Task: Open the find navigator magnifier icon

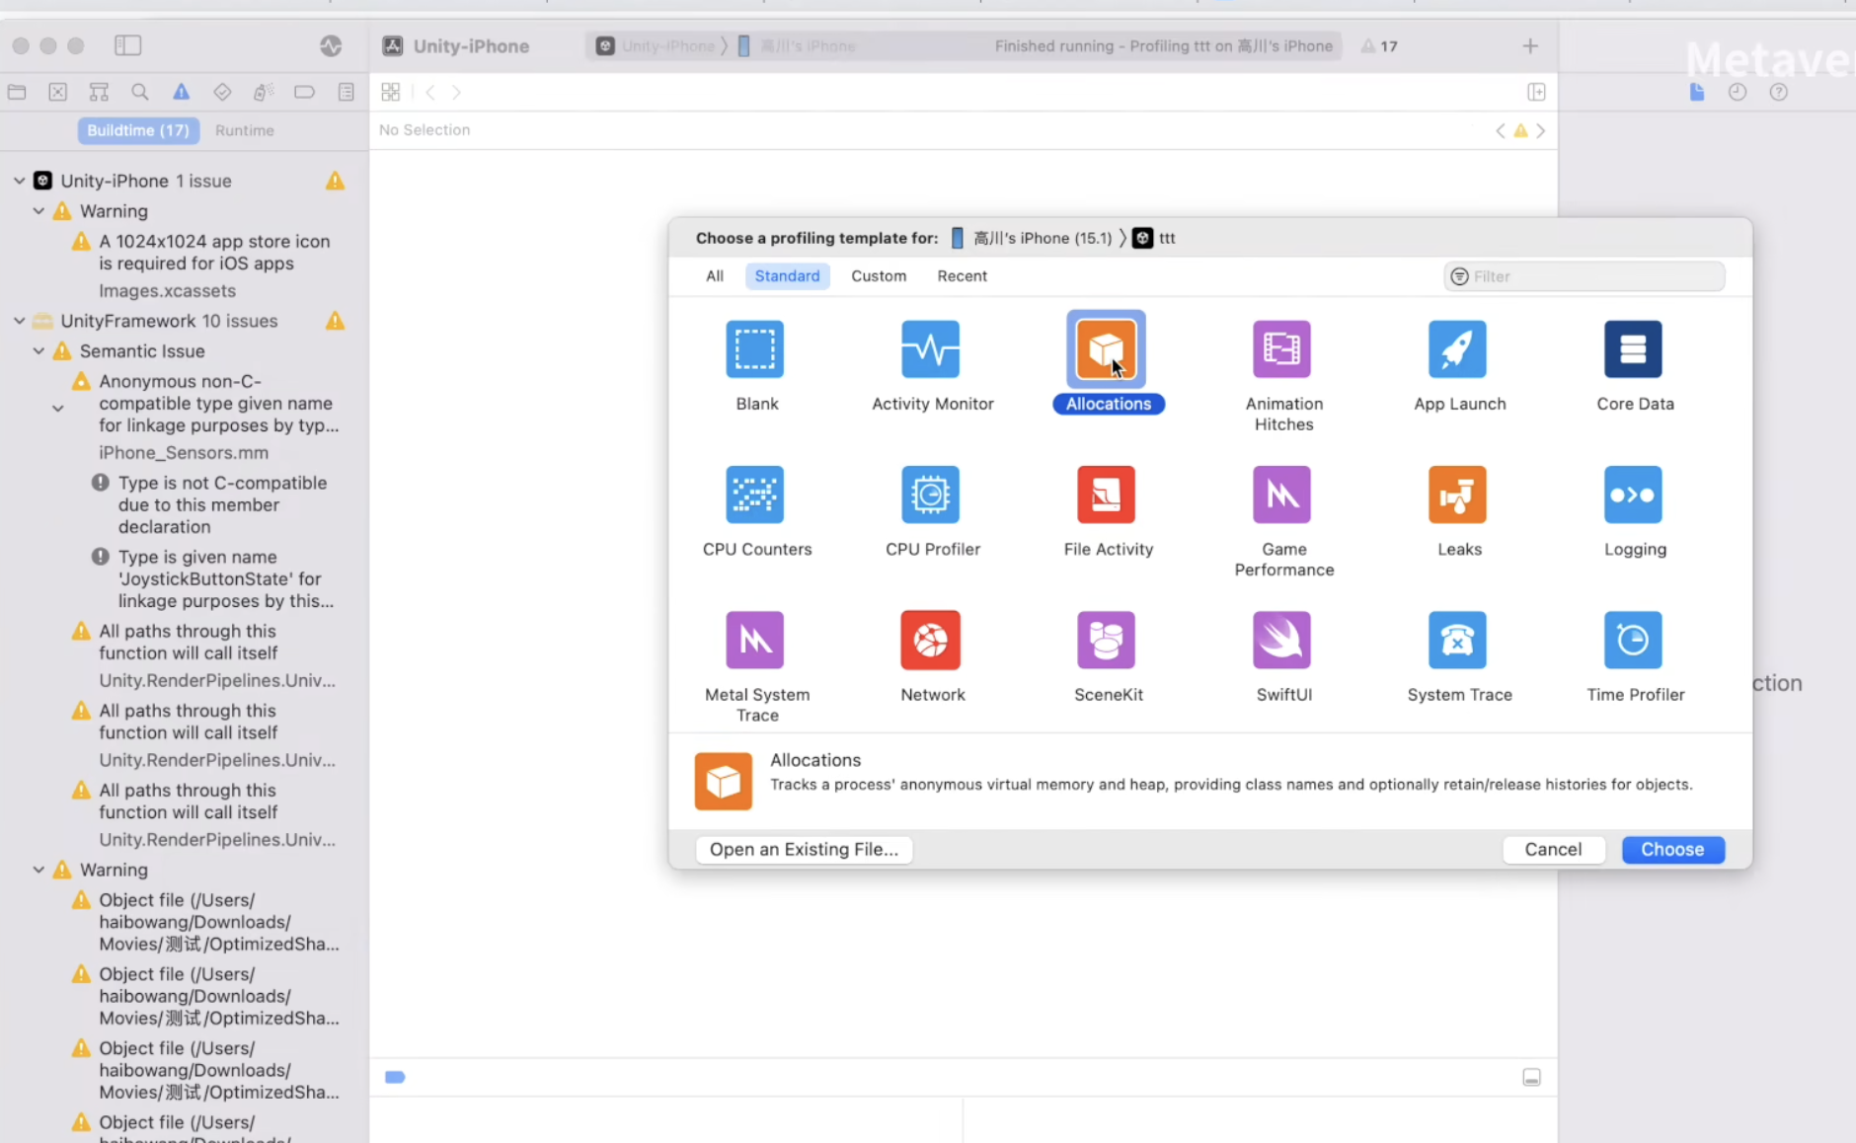Action: [140, 92]
